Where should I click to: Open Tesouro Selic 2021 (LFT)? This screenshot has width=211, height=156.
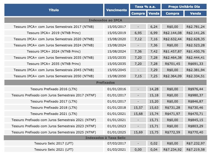[54, 150]
